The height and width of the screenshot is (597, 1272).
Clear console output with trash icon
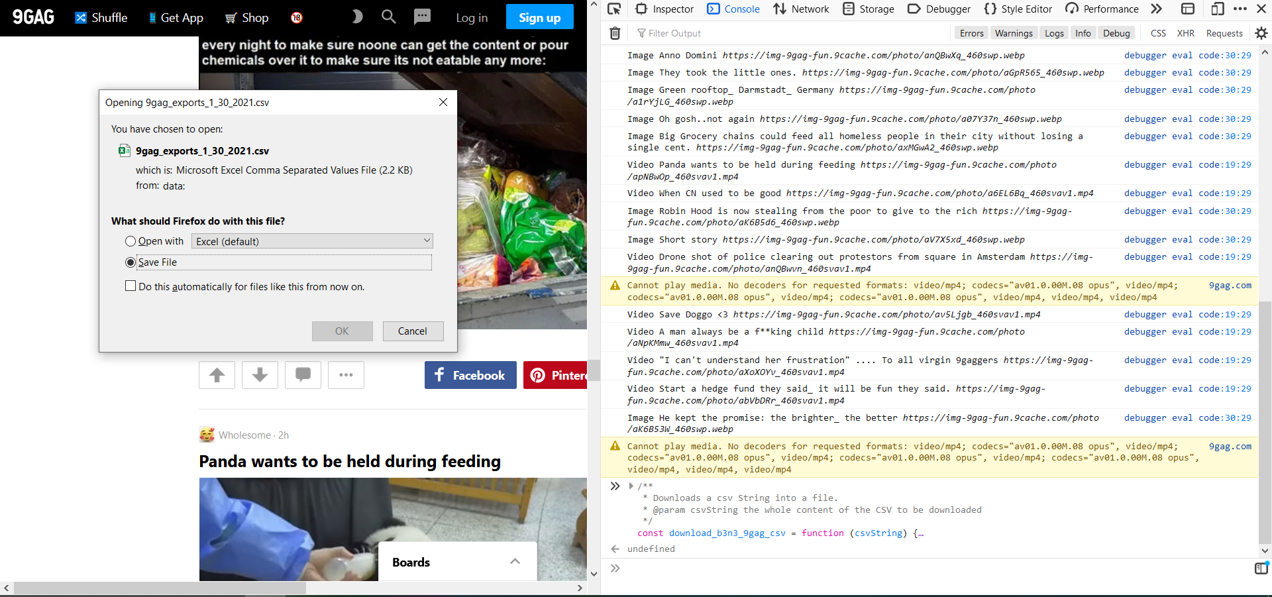point(615,33)
